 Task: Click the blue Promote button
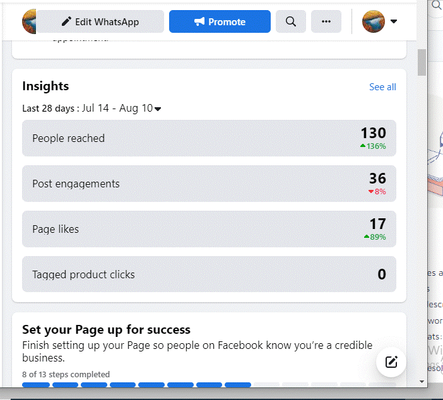[x=220, y=21]
